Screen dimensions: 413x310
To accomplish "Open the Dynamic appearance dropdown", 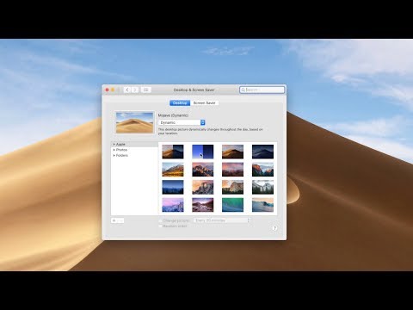I will (182, 122).
